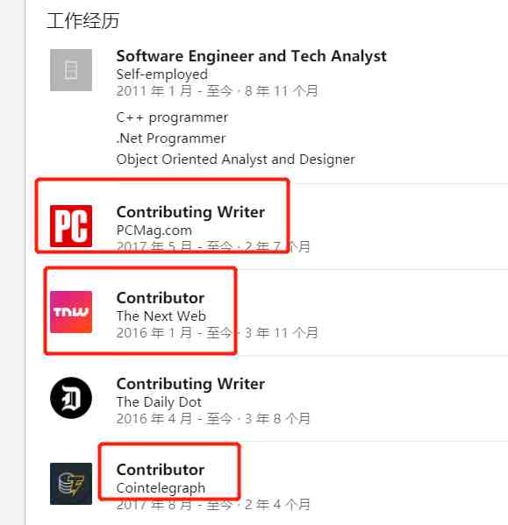Click the PCMag red logo icon

71,226
